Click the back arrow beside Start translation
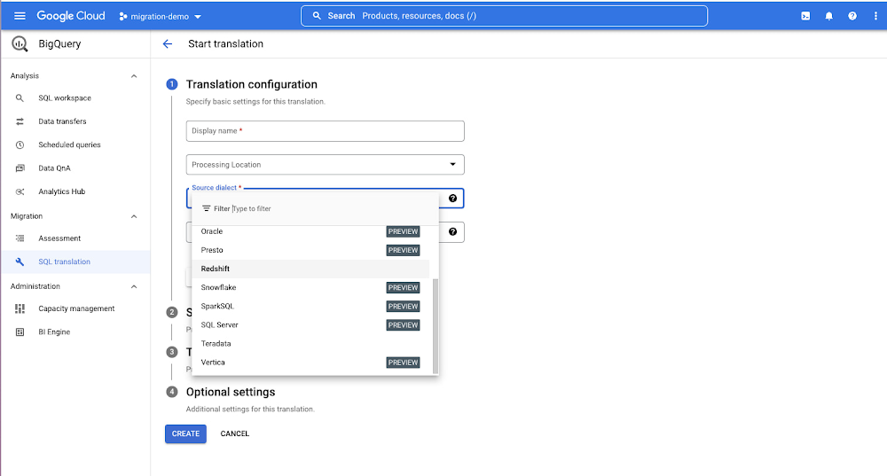 [168, 44]
